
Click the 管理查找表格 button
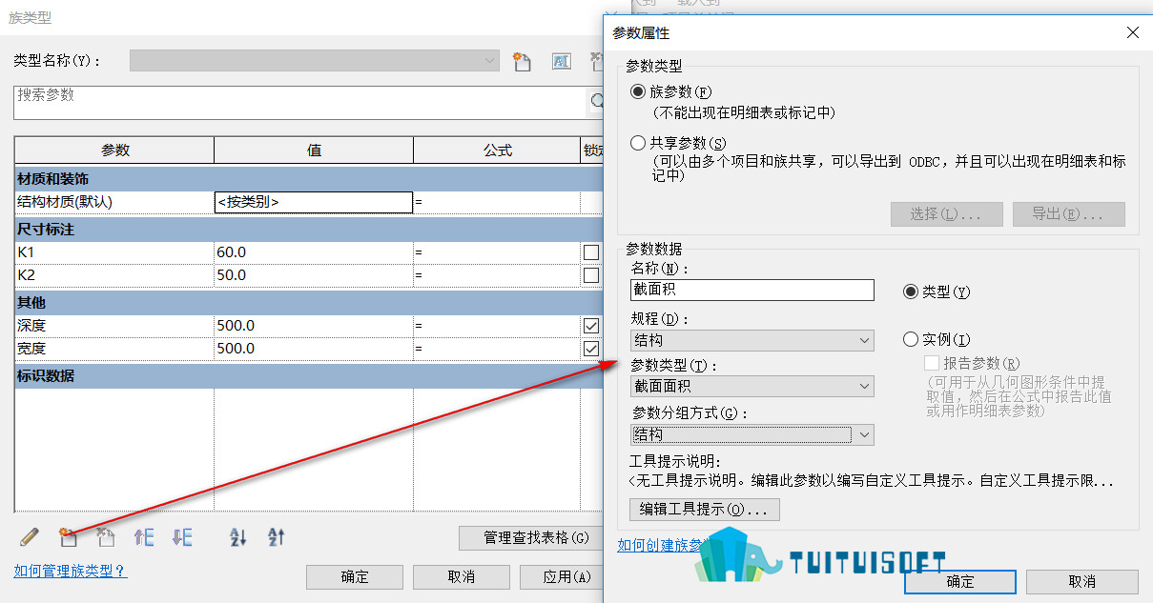click(x=536, y=538)
